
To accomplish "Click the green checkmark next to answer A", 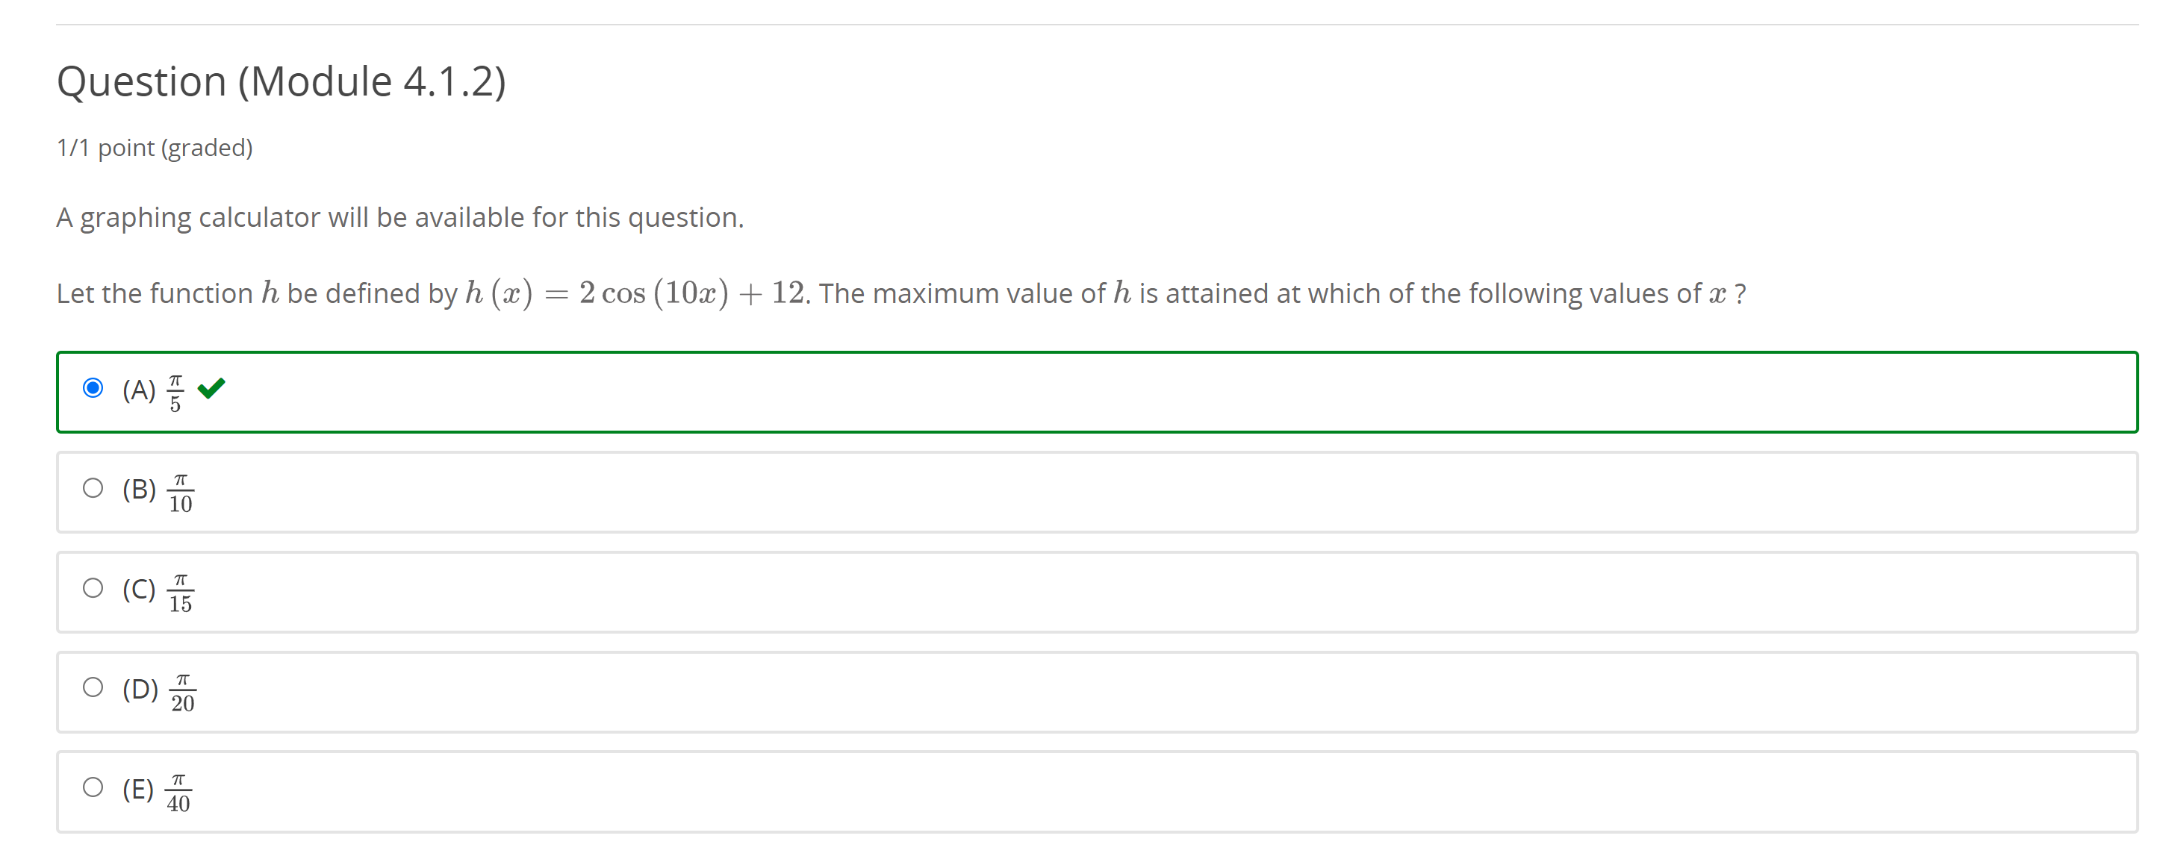I will click(213, 389).
